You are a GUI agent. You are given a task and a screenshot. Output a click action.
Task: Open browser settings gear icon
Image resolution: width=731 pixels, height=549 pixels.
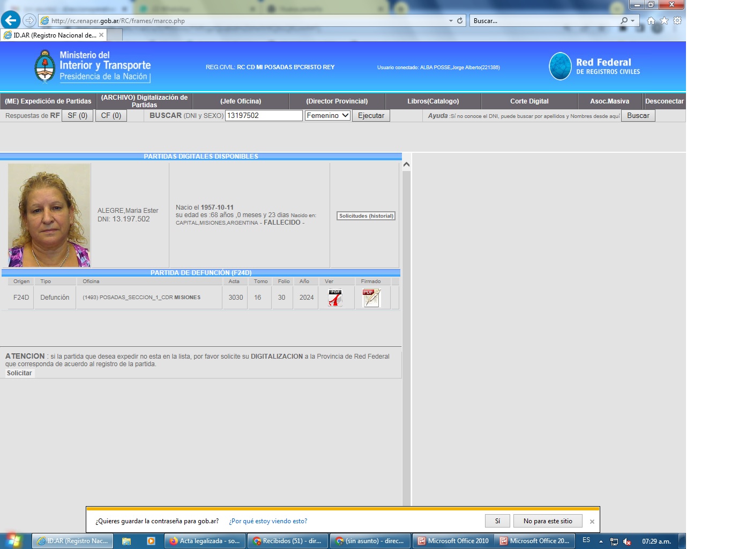coord(677,21)
